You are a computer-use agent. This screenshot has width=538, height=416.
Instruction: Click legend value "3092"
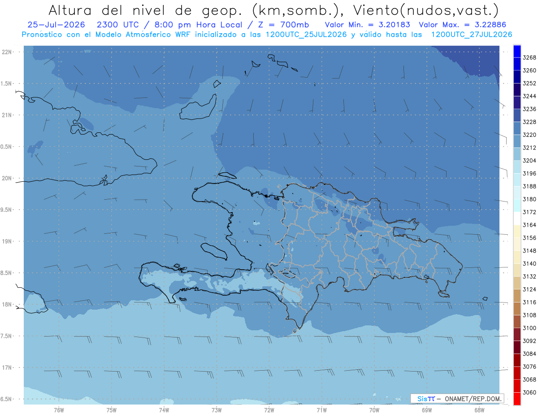[x=529, y=341]
